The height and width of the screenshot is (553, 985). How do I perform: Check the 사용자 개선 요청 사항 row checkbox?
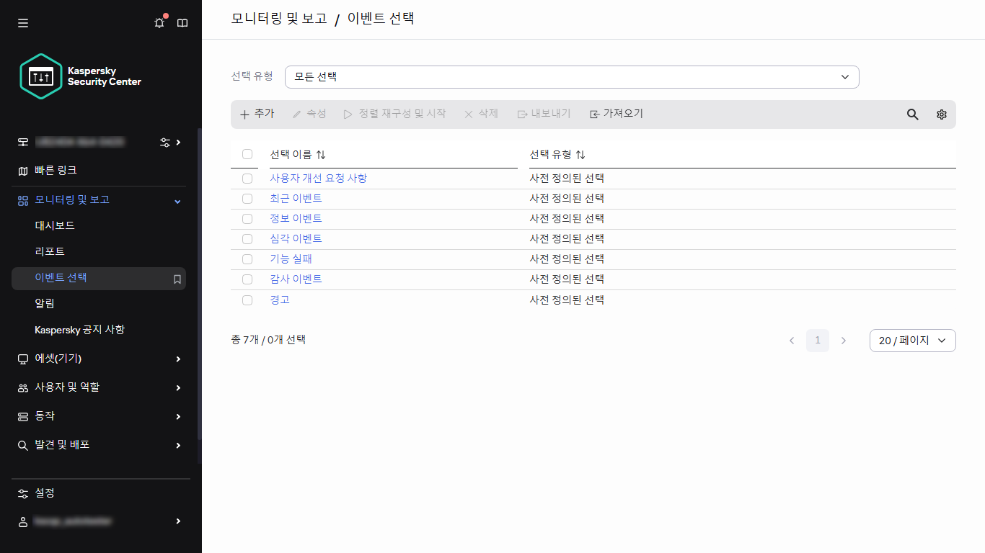(x=247, y=179)
